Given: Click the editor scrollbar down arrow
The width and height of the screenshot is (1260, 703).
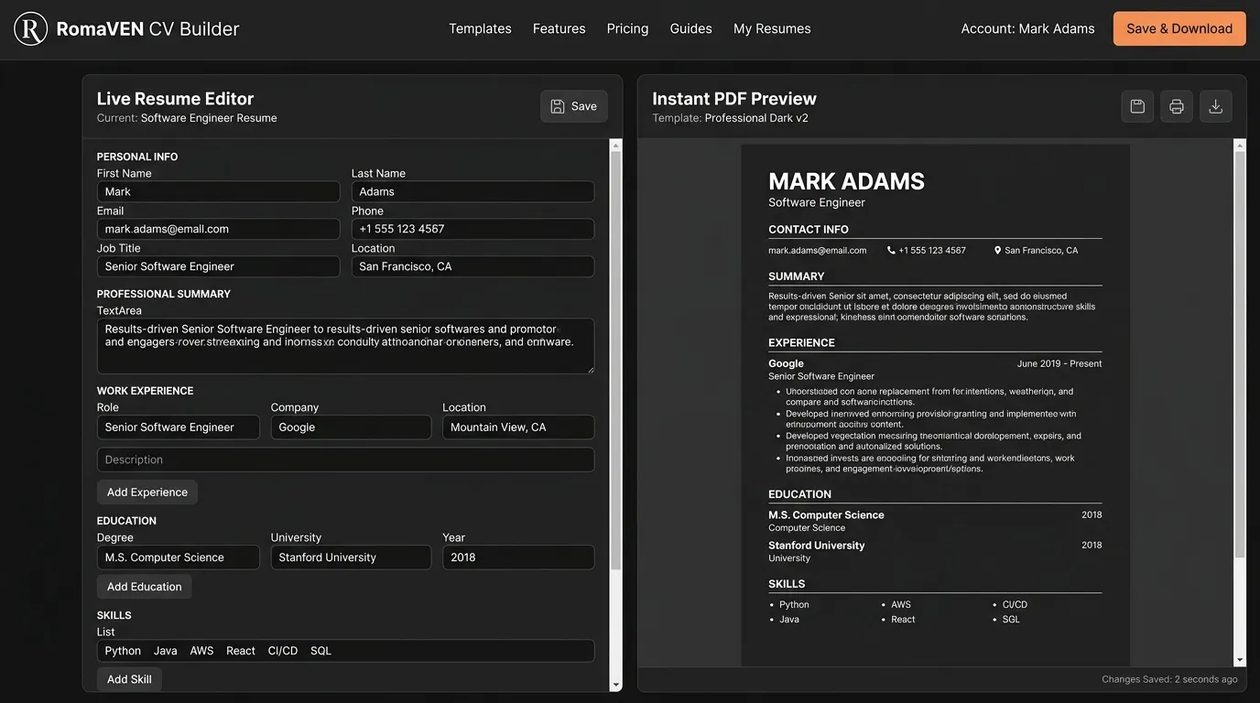Looking at the screenshot, I should click(x=616, y=686).
